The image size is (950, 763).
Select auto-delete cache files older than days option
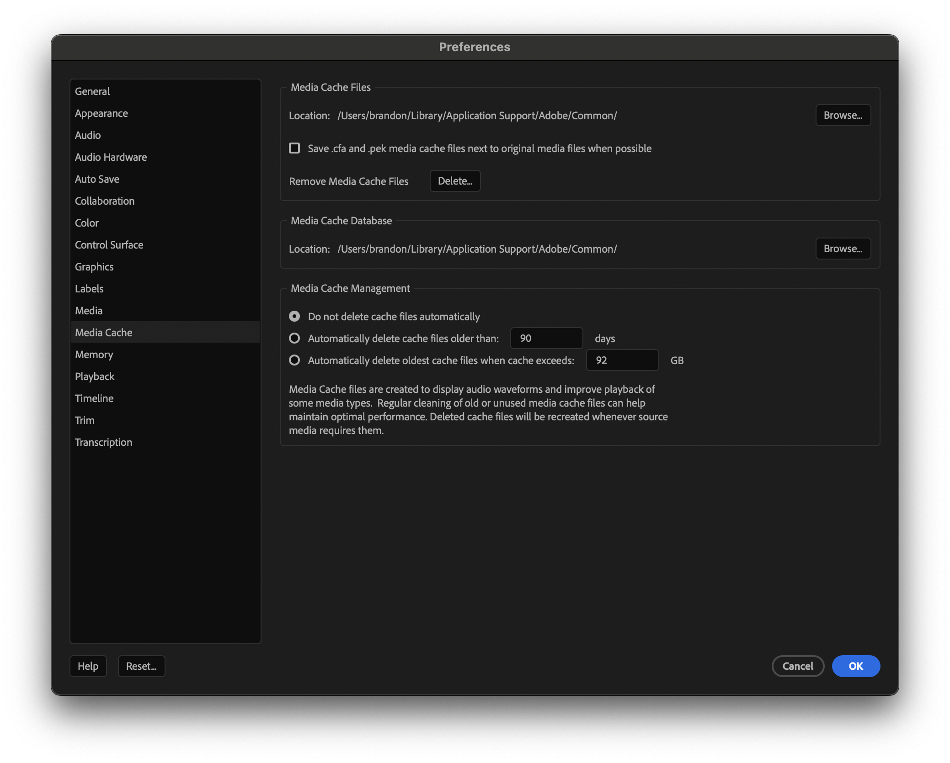click(294, 338)
